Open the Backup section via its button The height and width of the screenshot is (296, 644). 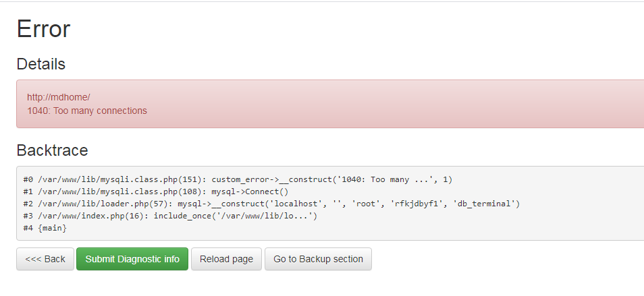[318, 259]
